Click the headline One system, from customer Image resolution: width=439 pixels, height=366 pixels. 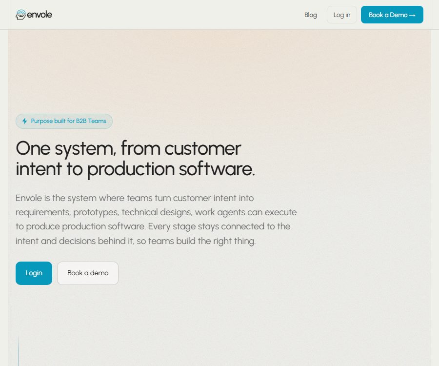tap(135, 159)
